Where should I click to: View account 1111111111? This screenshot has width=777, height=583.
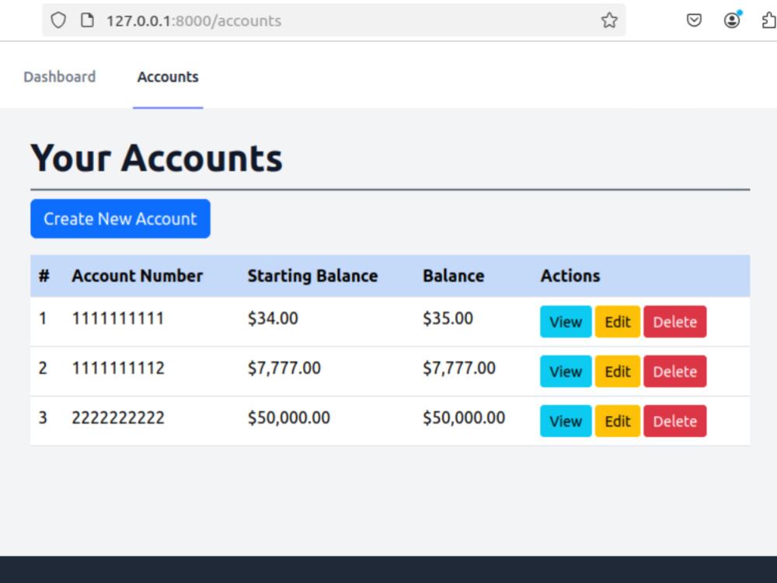[566, 322]
